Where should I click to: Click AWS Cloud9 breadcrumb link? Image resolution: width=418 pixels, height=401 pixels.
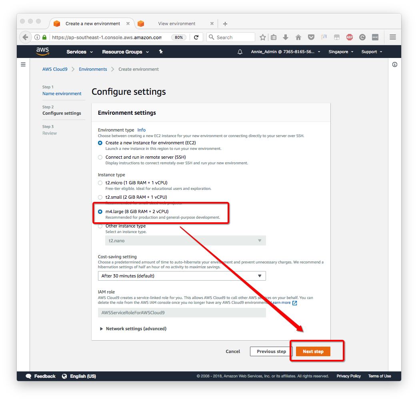[x=55, y=69]
